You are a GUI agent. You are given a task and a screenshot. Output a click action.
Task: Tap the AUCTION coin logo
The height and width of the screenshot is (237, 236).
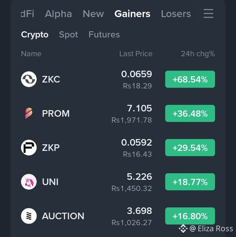(x=29, y=216)
